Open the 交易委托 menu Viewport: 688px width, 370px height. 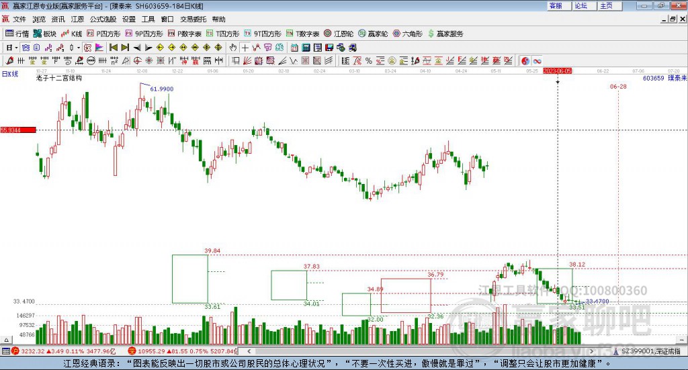193,19
